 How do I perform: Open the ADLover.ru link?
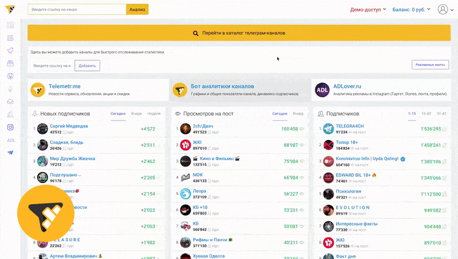(348, 86)
